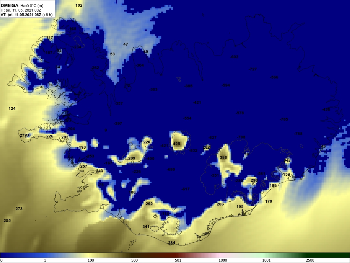Select the value 193 on the map
Viewport: 350px width, 263px height.
click(82, 147)
